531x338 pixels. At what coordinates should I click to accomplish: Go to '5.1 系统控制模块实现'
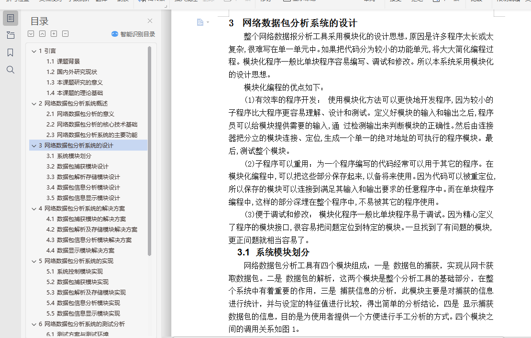[x=75, y=271]
